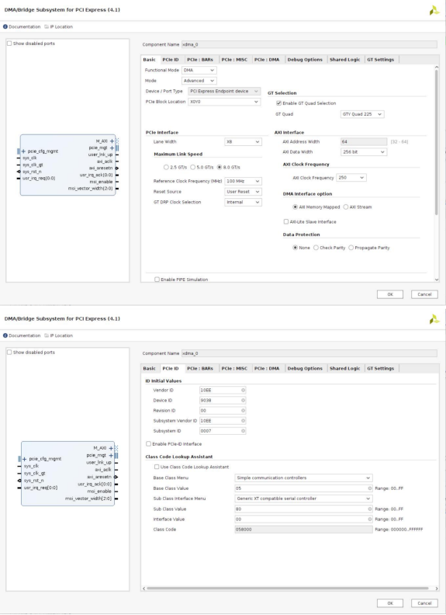The image size is (446, 615).
Task: Click the horizontal scrollbar below the Class Code section
Action: 287,589
